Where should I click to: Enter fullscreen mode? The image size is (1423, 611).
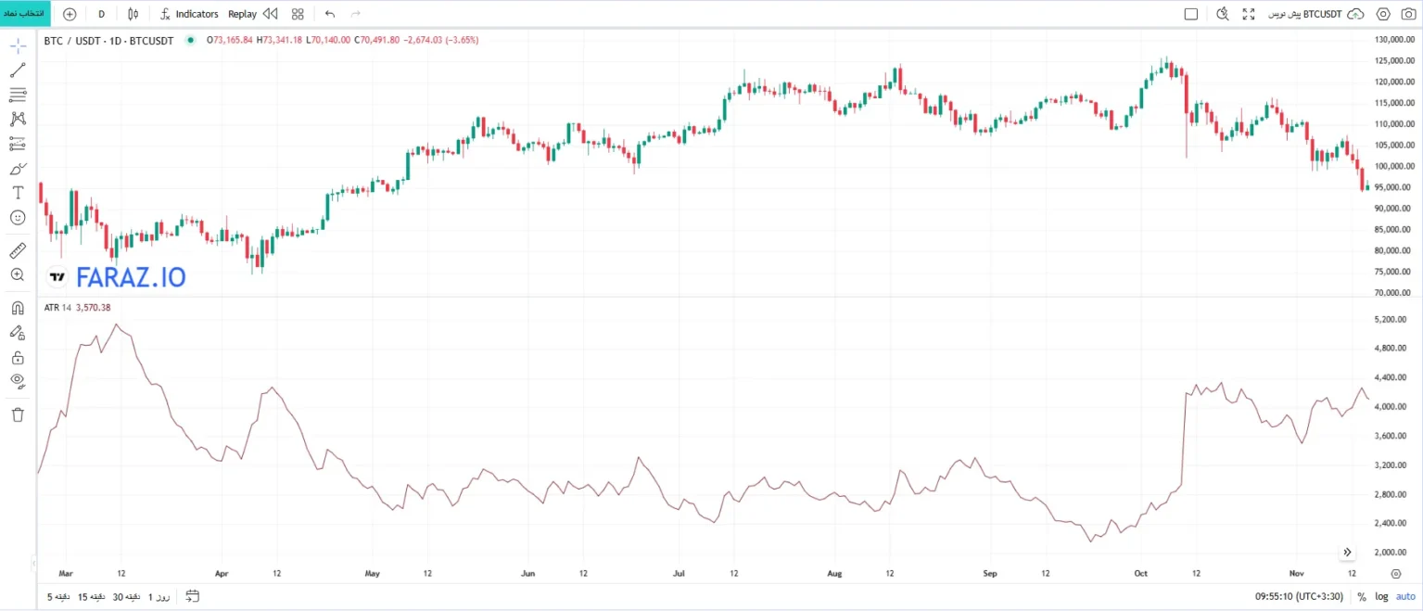1249,14
